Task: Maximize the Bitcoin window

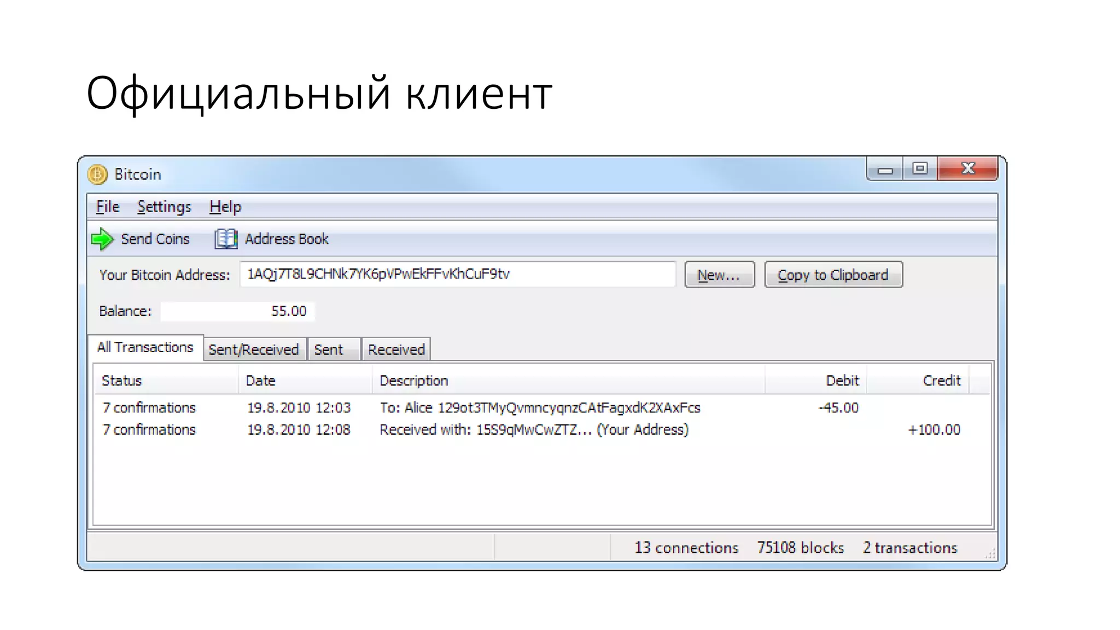Action: point(920,169)
